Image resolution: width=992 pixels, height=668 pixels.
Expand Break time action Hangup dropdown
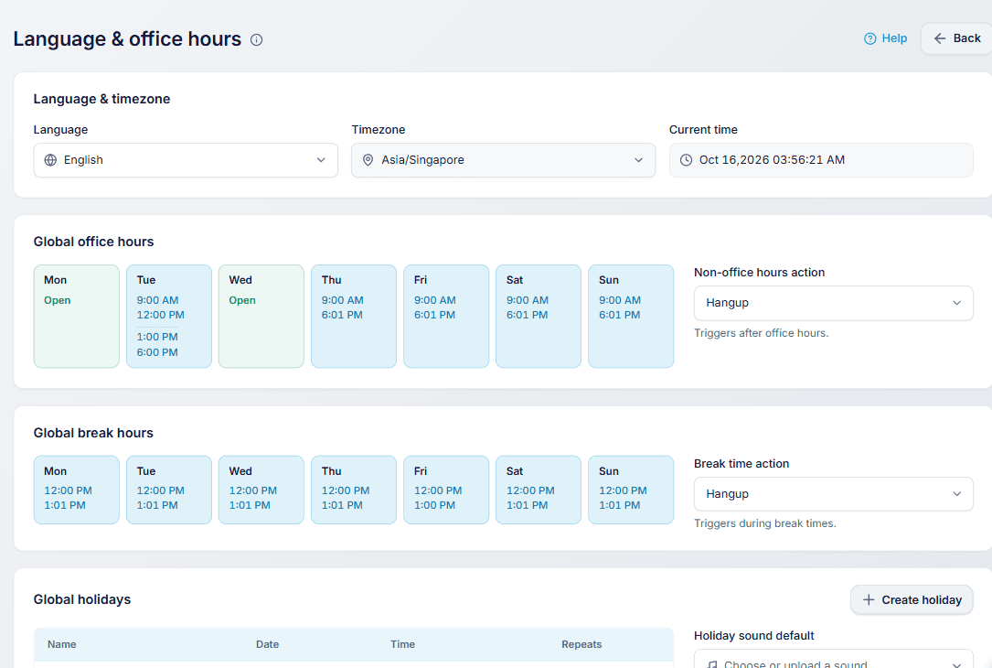(833, 494)
